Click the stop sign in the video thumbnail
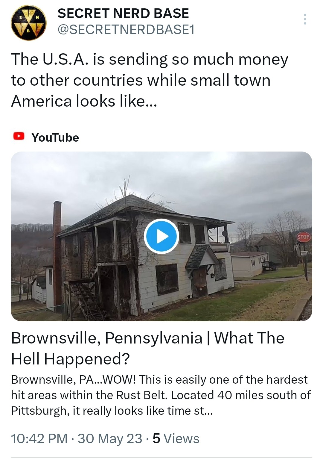 303,237
